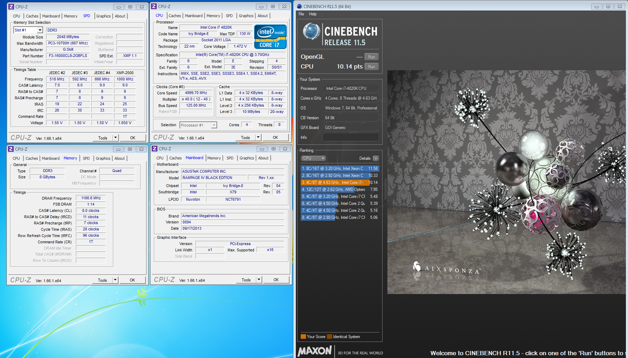Click the Cinebench sphere icon in title bar
This screenshot has width=628, height=358.
click(299, 6)
